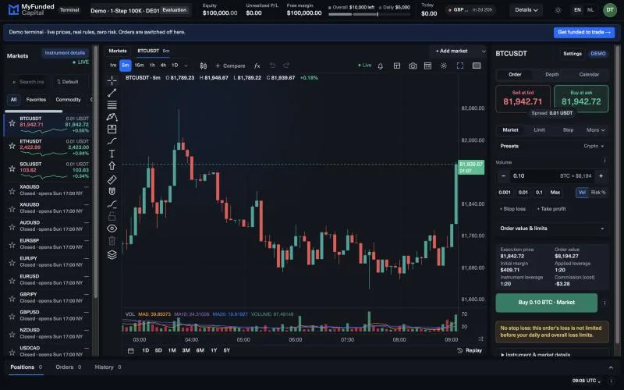
Task: Select the trend line drawing tool
Action: (x=112, y=93)
